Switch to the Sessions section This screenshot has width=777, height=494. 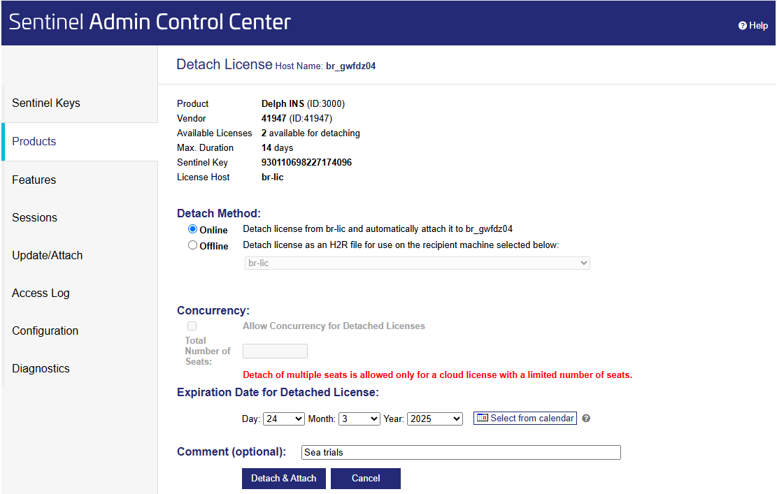35,218
